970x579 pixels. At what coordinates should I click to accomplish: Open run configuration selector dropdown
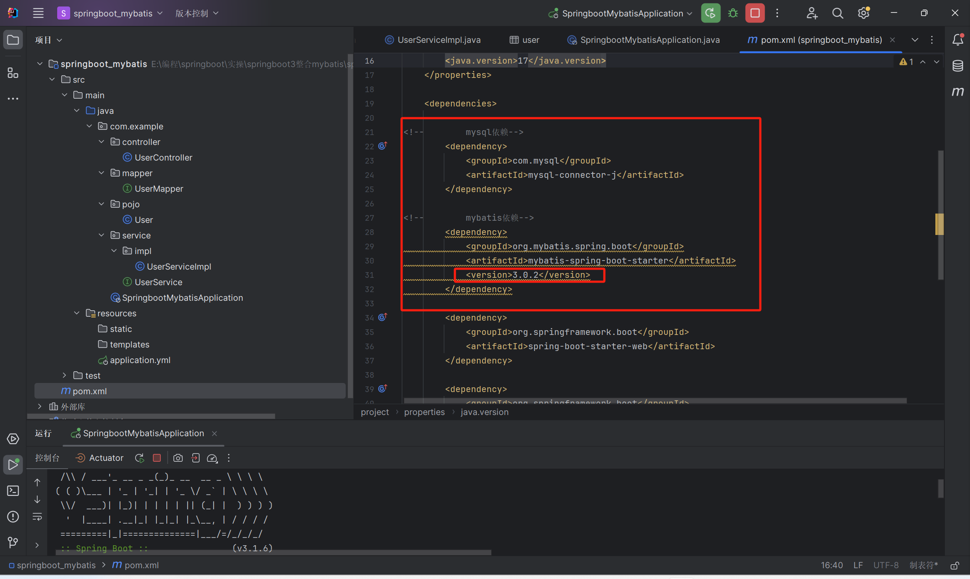click(620, 13)
